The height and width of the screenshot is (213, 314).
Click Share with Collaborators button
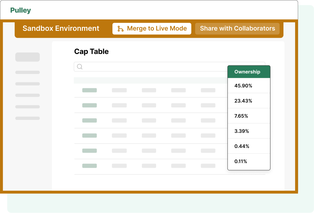(237, 28)
